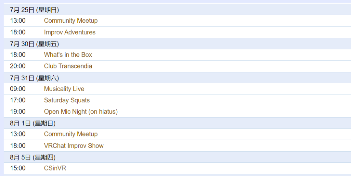Click the 8月 5日 (星期四) date header

point(33,158)
